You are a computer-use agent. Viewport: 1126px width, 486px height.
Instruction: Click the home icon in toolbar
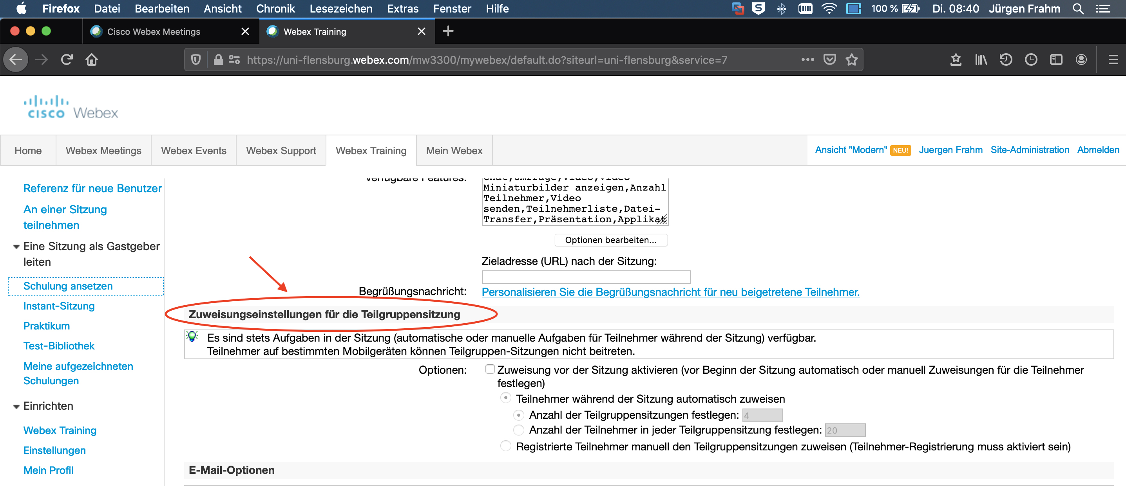point(91,59)
